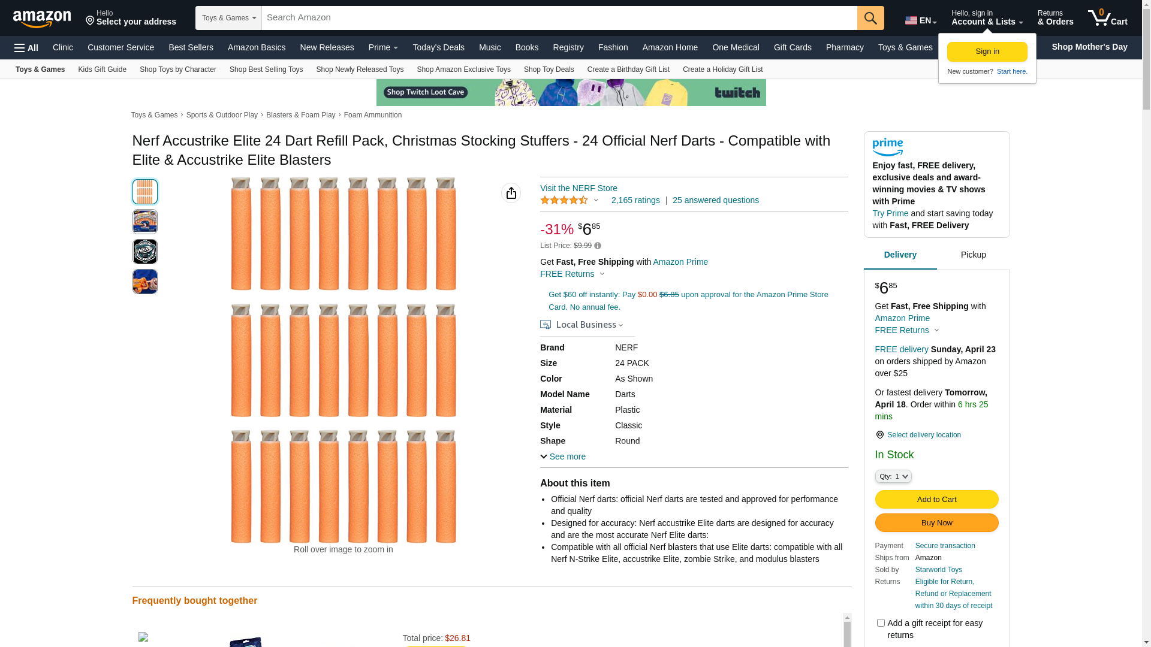This screenshot has height=647, width=1151.
Task: Open the EN language selector
Action: point(921,20)
